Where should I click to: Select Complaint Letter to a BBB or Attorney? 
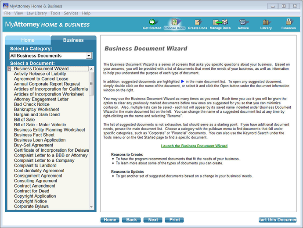tap(50, 155)
